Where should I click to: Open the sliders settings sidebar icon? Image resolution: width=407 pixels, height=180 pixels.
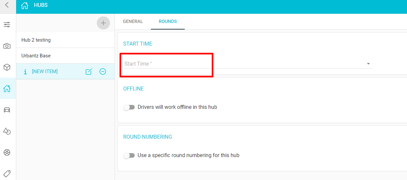7,25
